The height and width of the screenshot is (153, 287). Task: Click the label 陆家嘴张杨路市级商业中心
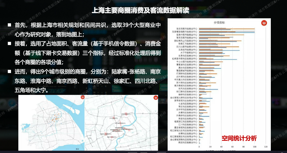click(x=185, y=32)
